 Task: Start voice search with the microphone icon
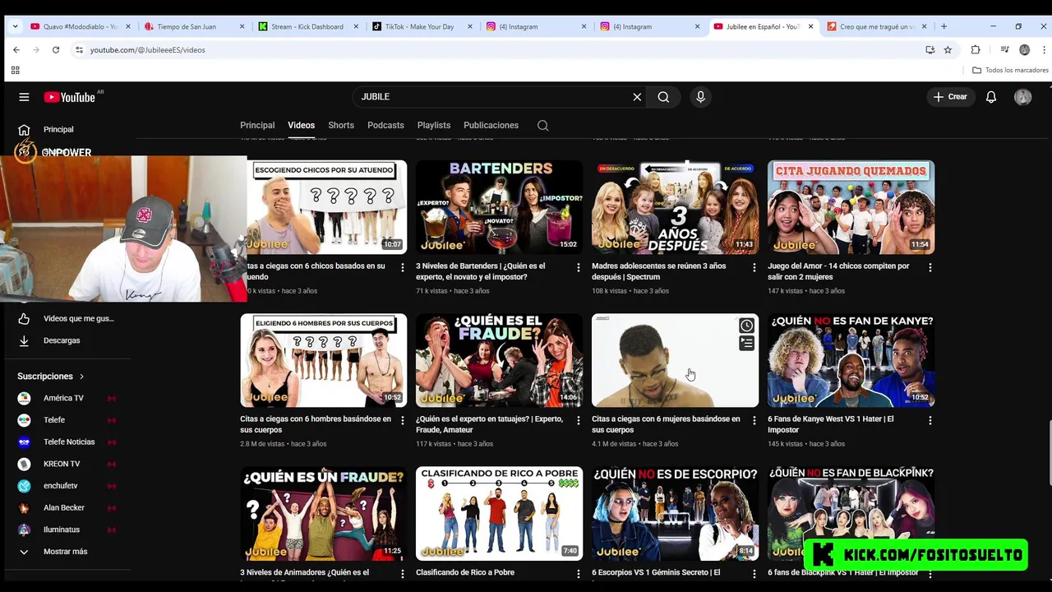point(700,97)
